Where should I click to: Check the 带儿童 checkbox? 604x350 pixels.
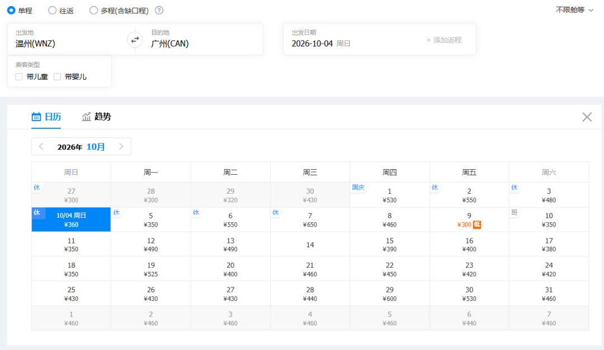19,76
